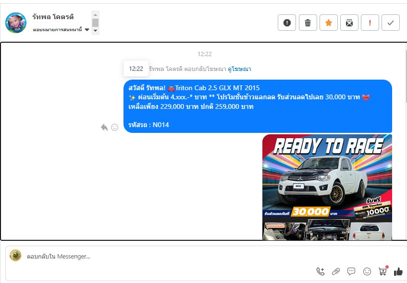This screenshot has height=283, width=407.
Task: Click reply arrow beside the blue message
Action: tap(104, 127)
